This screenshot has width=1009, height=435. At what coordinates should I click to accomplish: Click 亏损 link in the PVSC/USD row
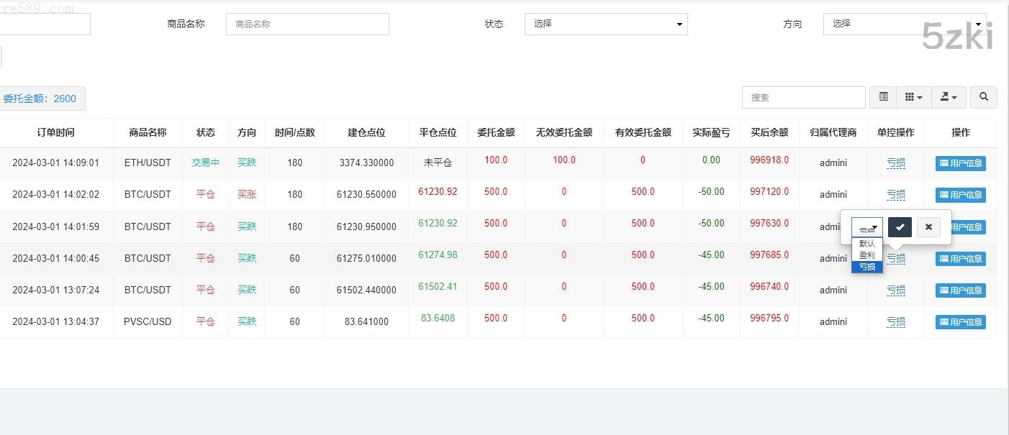(x=895, y=322)
